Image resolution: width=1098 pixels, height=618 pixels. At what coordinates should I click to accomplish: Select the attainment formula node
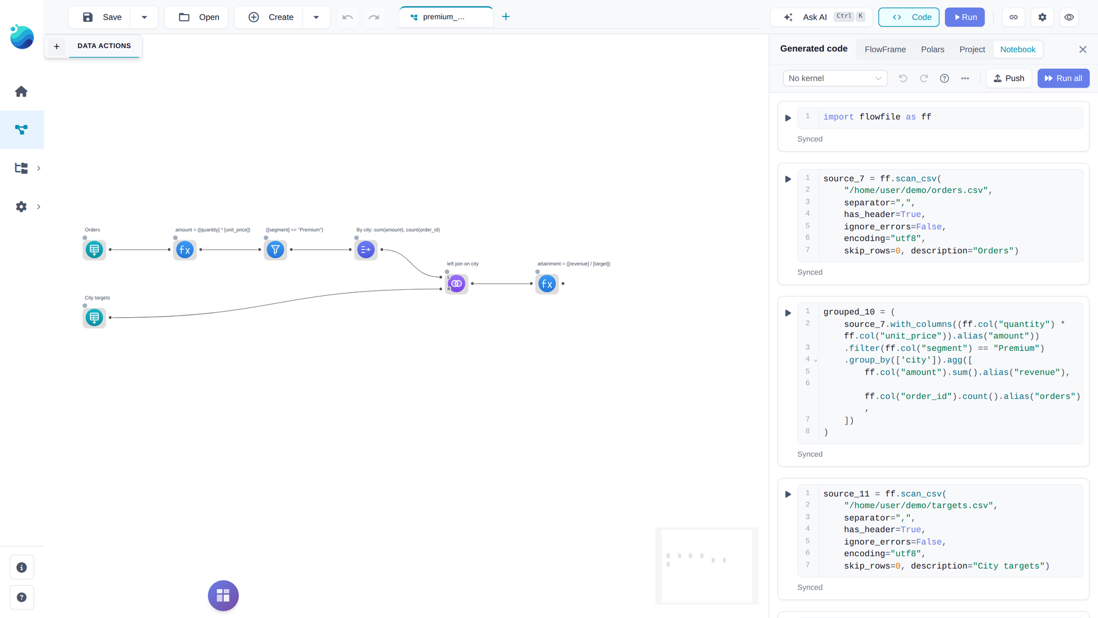tap(547, 284)
